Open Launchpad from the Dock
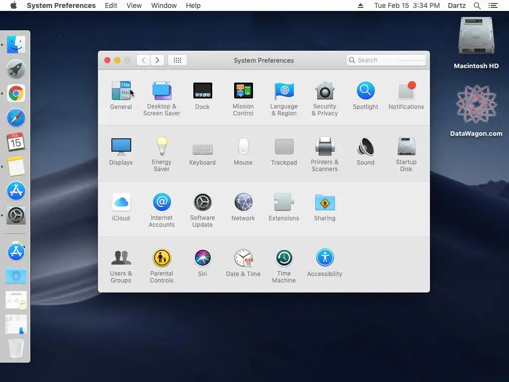 16,69
